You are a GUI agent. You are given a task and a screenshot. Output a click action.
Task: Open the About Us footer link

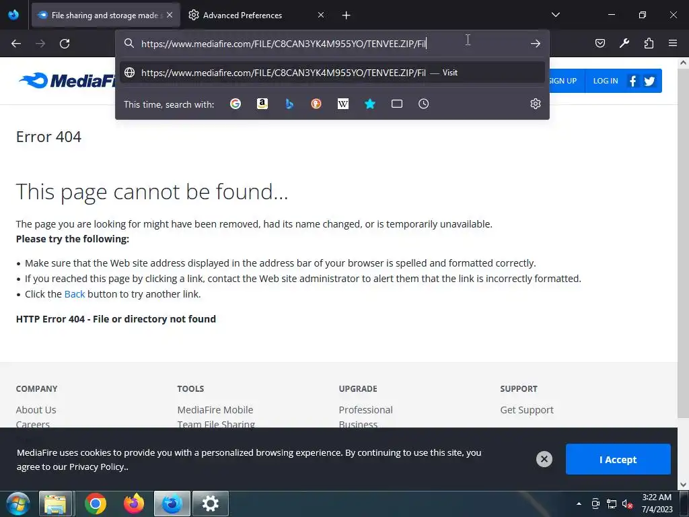[x=36, y=410]
